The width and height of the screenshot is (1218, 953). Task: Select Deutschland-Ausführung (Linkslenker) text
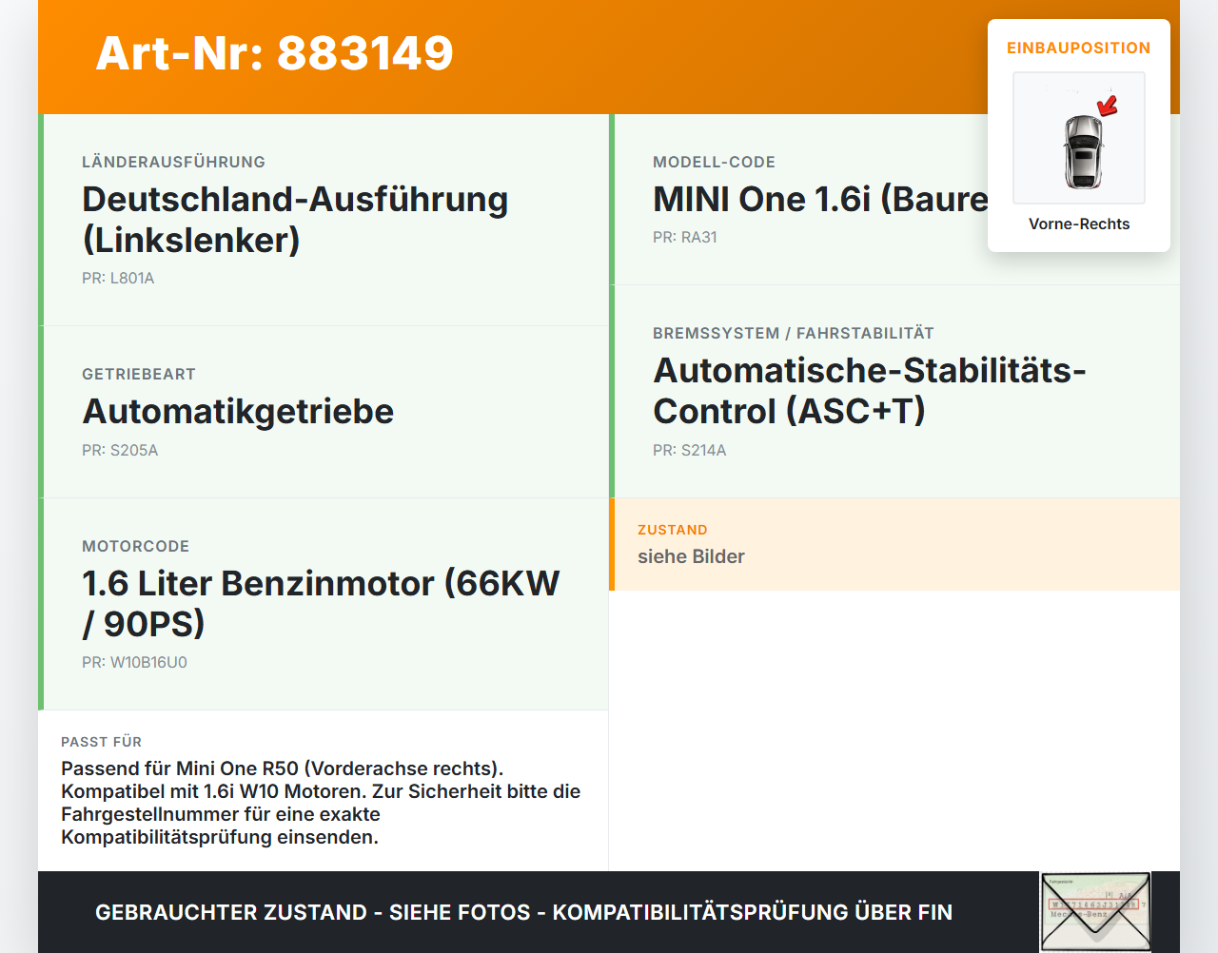(295, 220)
